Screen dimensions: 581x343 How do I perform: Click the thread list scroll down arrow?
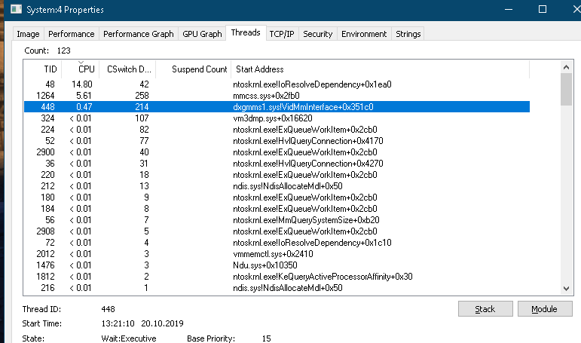566,289
